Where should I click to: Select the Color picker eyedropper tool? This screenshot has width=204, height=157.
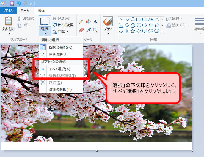88,30
